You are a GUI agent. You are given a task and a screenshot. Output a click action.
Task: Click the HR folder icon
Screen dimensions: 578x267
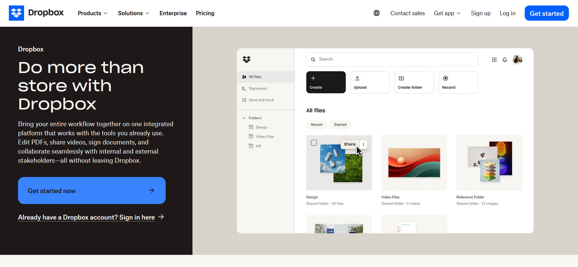(x=251, y=146)
